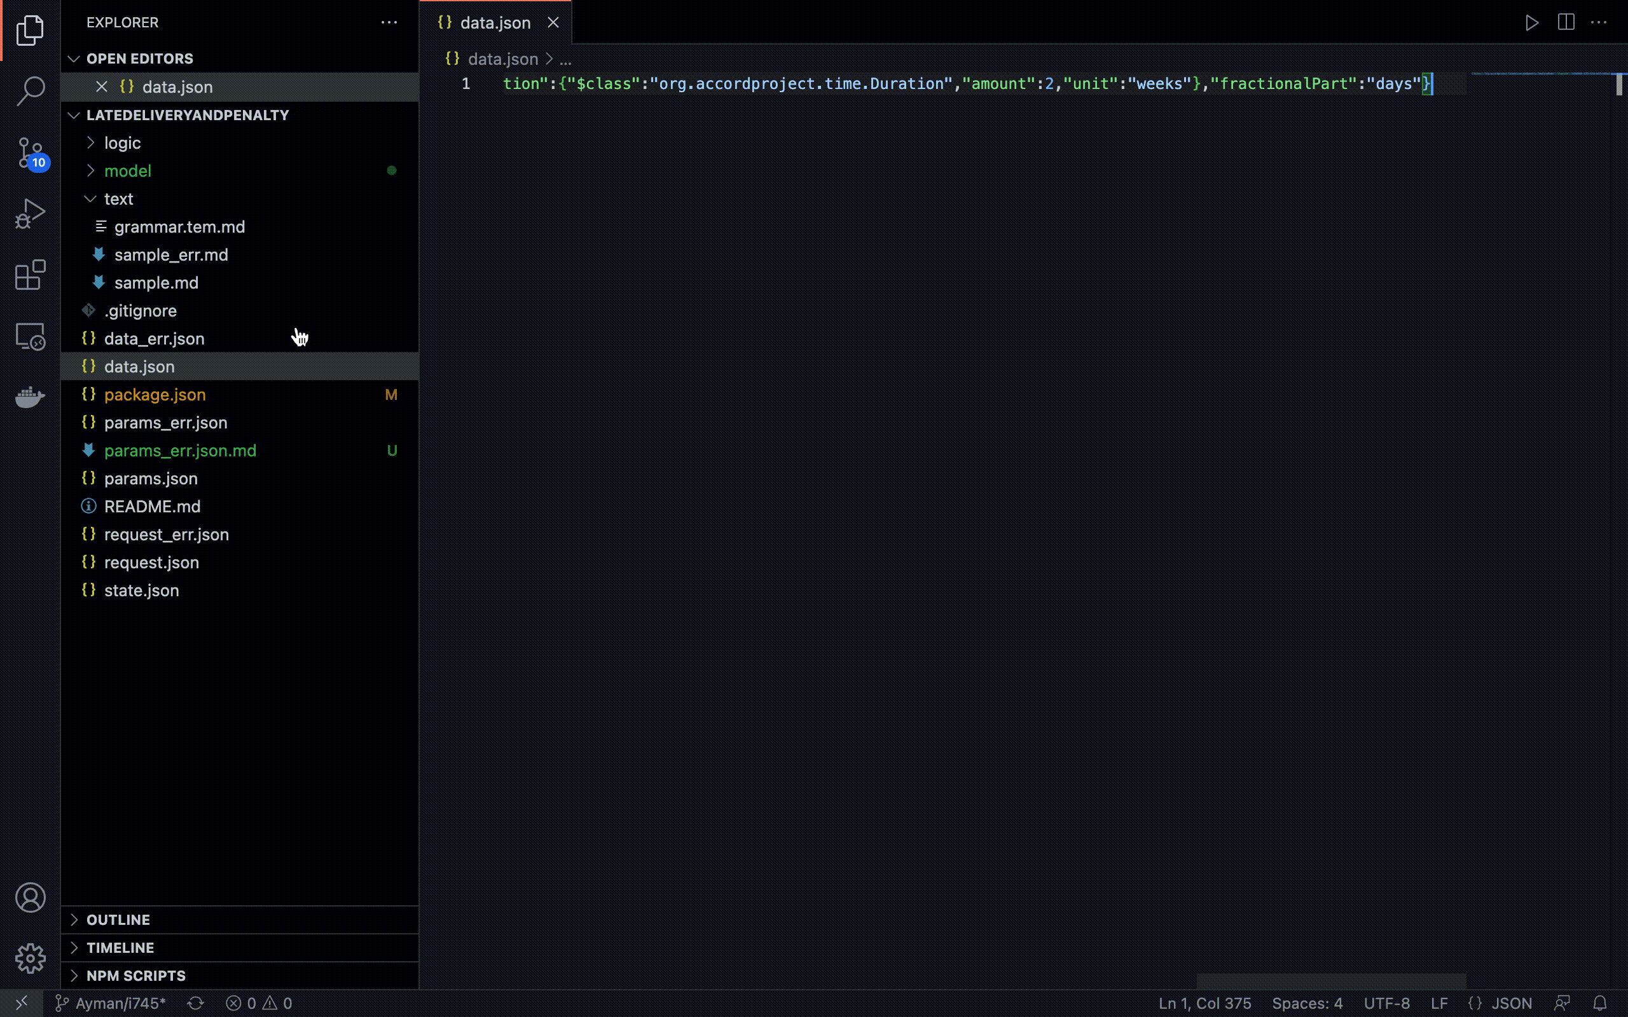
Task: Open notifications bell in status bar
Action: 1600,1003
